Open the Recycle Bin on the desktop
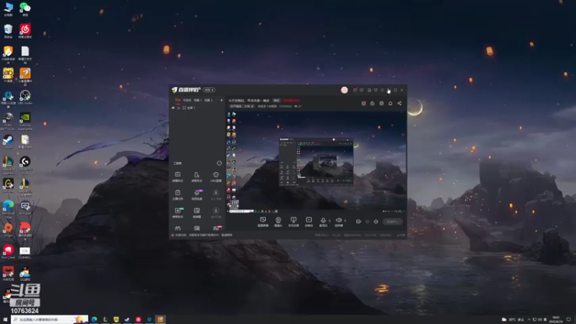 point(8,31)
